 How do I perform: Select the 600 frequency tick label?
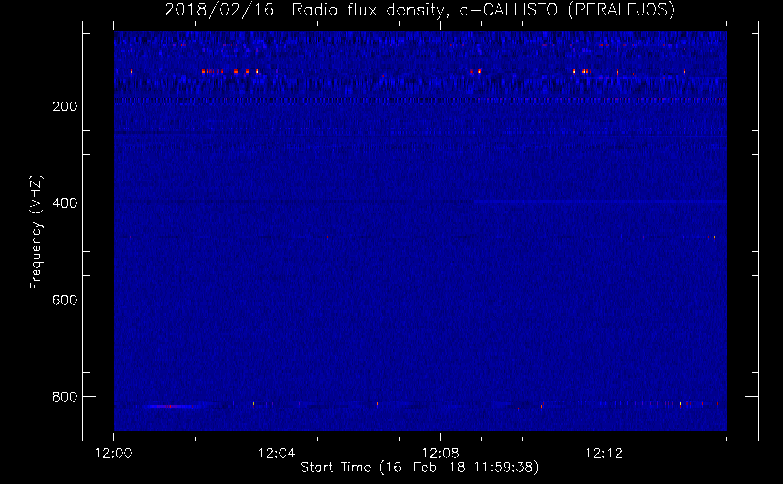65,300
